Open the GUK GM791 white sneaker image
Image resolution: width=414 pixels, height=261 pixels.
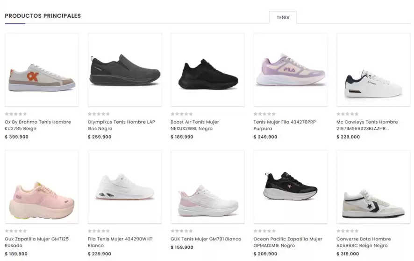[x=207, y=187]
